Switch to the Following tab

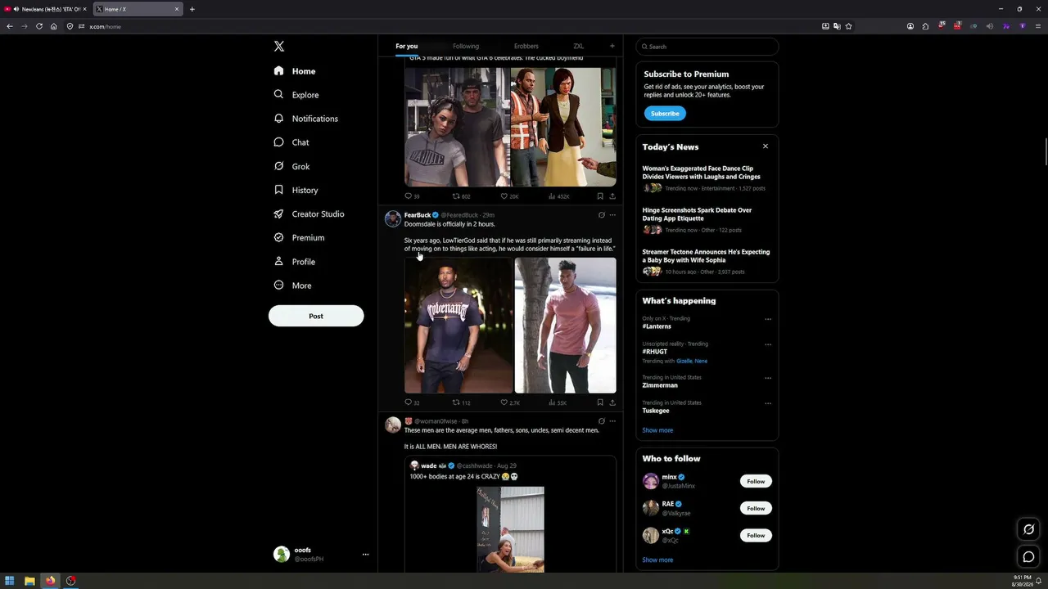466,47
